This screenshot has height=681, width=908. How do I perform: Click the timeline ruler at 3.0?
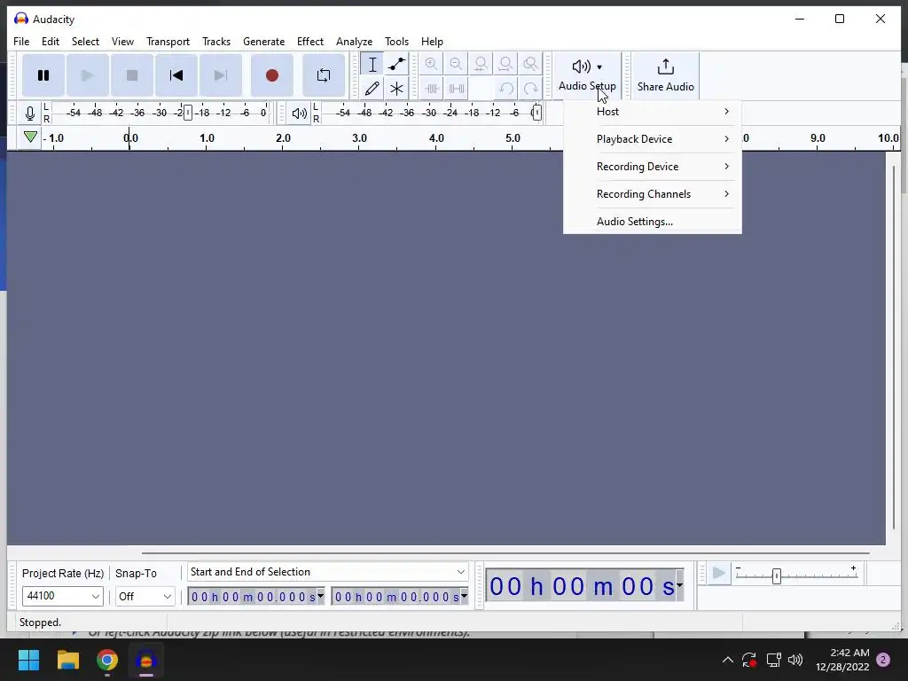click(359, 138)
